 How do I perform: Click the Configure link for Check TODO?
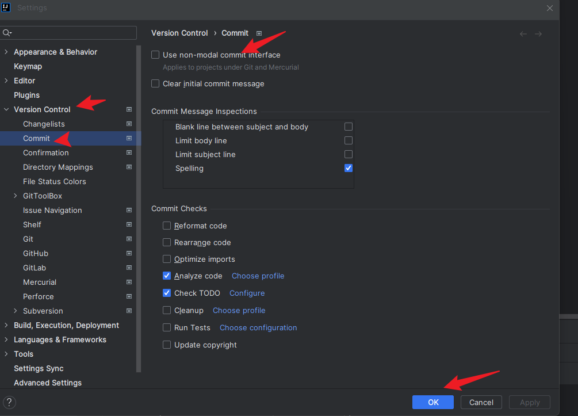coord(247,293)
